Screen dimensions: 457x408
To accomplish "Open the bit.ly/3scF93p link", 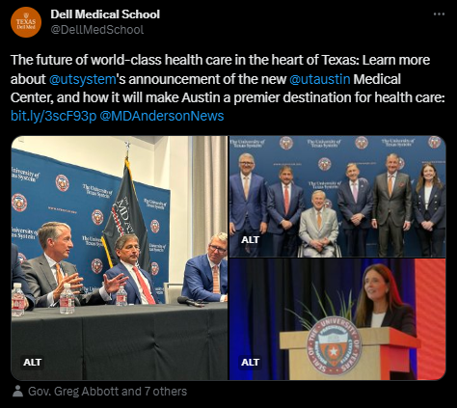I will tap(53, 116).
